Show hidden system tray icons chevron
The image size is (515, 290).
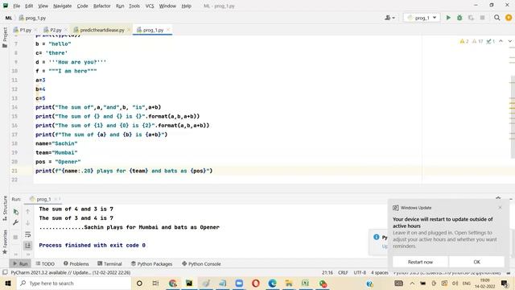pos(412,283)
